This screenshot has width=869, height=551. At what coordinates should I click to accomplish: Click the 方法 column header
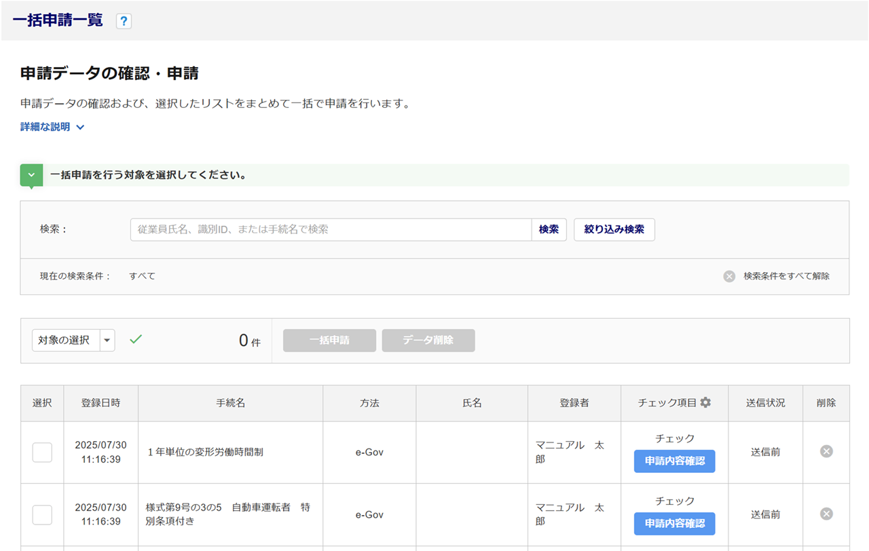[369, 403]
